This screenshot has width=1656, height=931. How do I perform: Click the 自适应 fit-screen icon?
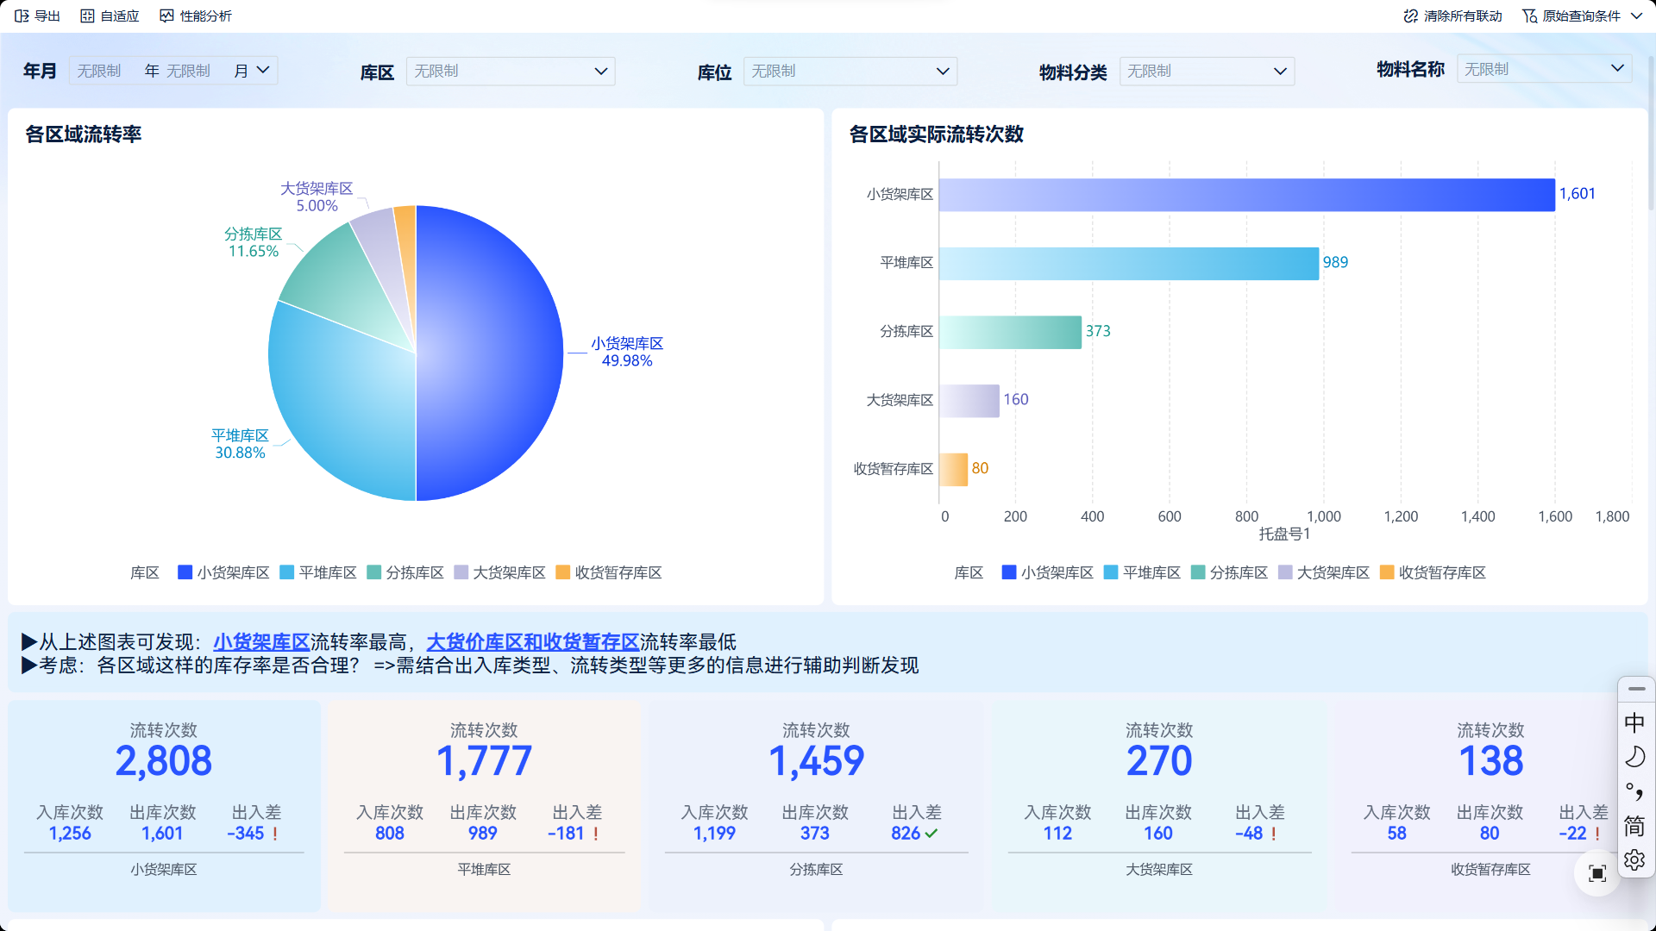pyautogui.click(x=87, y=16)
